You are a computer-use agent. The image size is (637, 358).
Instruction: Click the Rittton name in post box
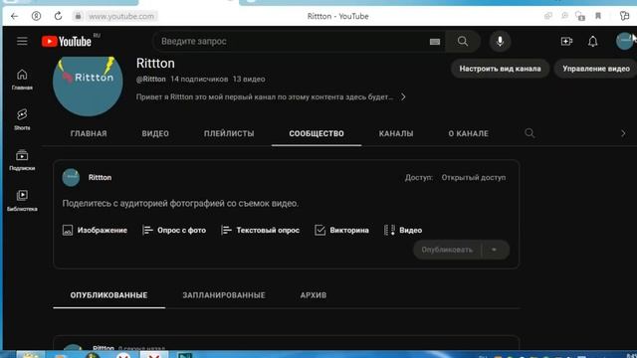point(100,178)
